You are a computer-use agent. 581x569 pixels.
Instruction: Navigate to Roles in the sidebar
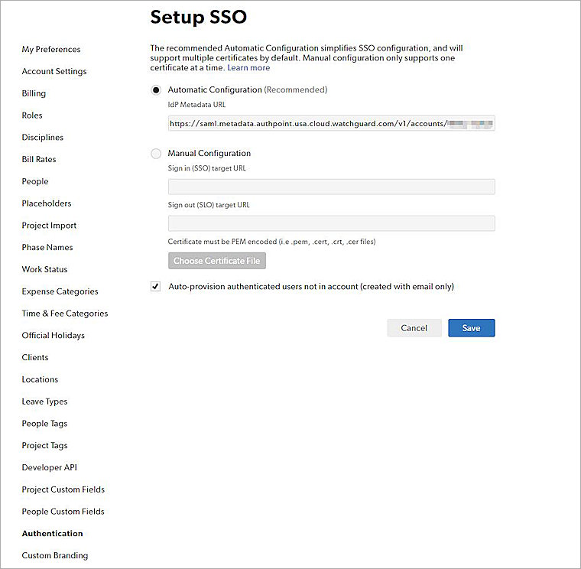(x=32, y=115)
